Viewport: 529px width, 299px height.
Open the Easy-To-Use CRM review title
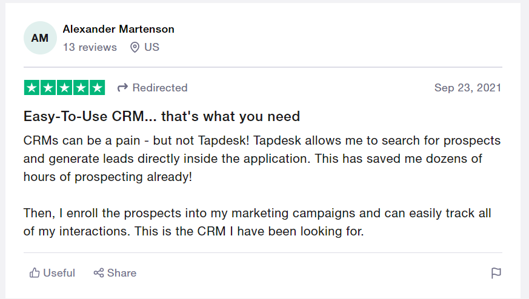point(162,116)
